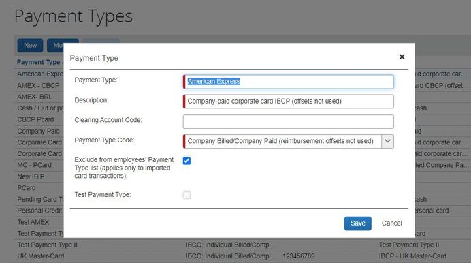Select the AMEX- BRL row
The width and height of the screenshot is (471, 263).
point(38,97)
